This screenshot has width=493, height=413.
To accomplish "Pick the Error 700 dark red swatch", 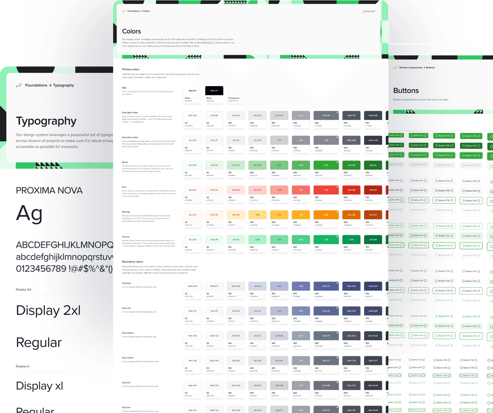I will coord(373,194).
